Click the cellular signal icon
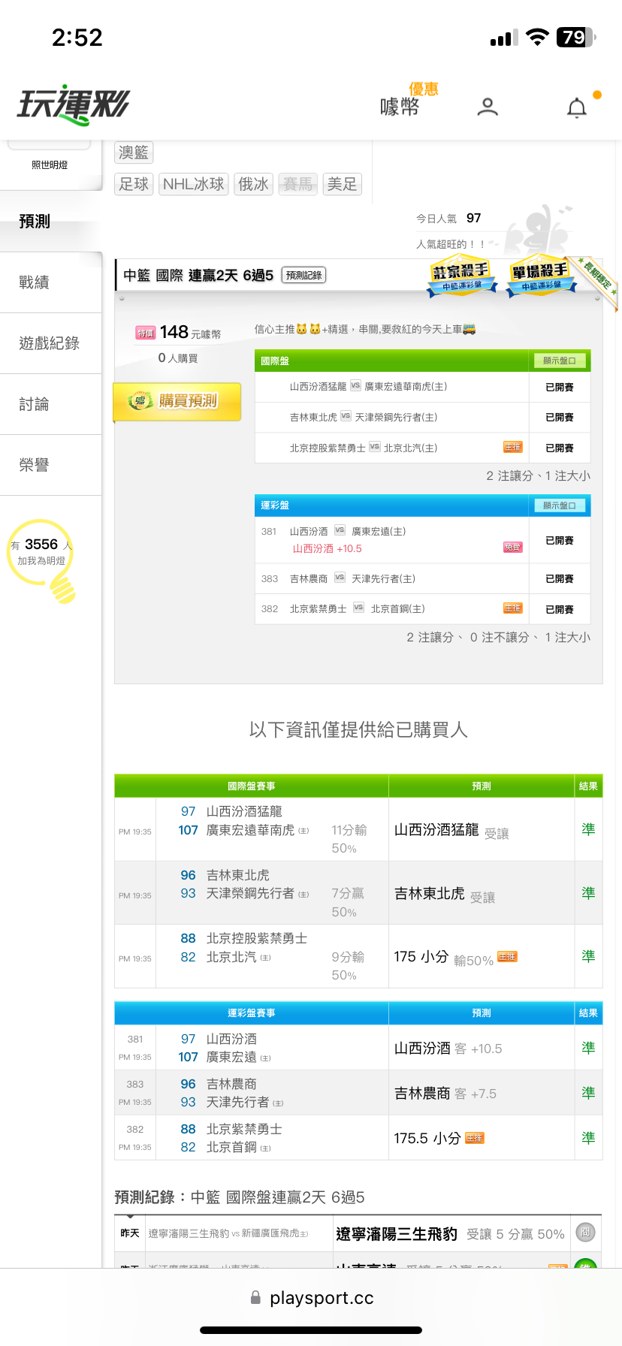622x1346 pixels. tap(504, 38)
